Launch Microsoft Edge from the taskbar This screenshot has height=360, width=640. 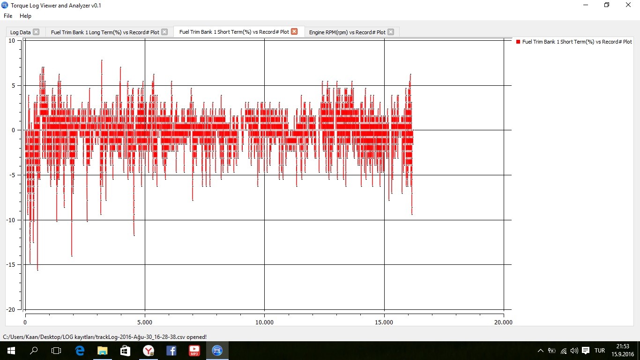tap(80, 350)
